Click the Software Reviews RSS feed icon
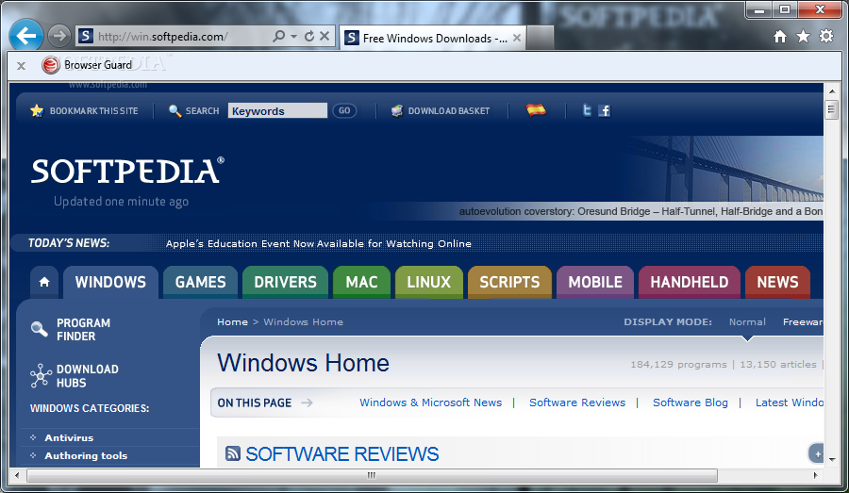This screenshot has height=493, width=849. [233, 453]
